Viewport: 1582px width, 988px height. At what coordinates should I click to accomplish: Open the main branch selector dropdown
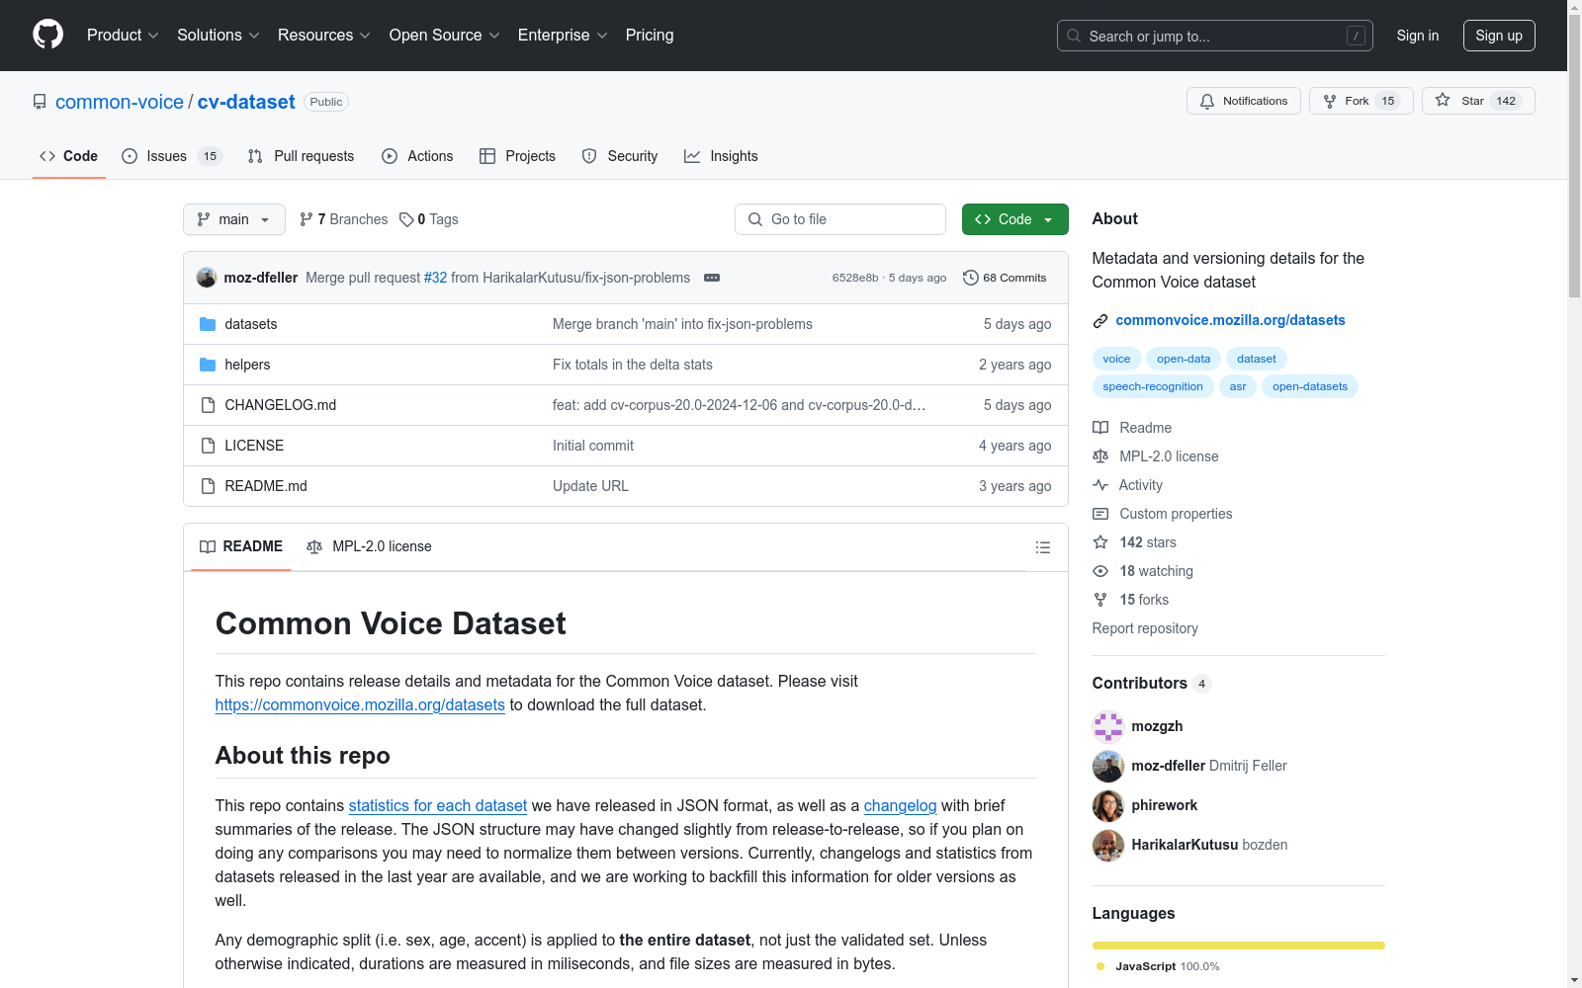(x=234, y=219)
